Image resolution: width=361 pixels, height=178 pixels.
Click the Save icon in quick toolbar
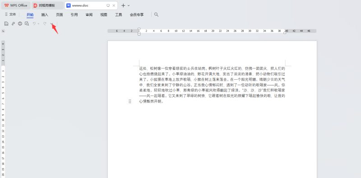pos(6,23)
